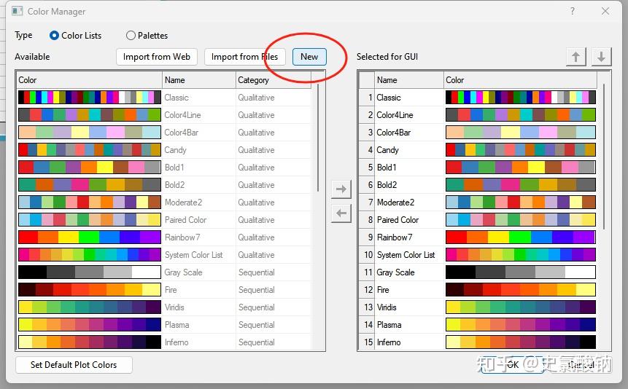Viewport: 628px width, 389px height.
Task: Select Bold1 color strip in Available list
Action: pos(89,168)
